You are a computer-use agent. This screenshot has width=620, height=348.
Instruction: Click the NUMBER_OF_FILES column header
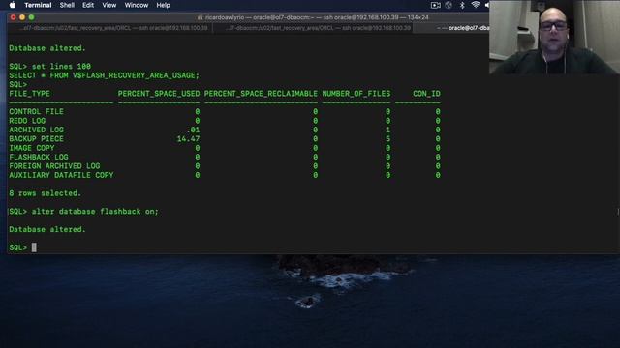(x=356, y=94)
